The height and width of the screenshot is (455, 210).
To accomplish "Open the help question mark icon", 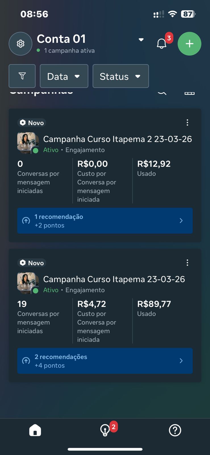I will pyautogui.click(x=175, y=430).
